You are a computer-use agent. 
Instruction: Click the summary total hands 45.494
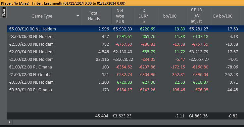(x=102, y=116)
